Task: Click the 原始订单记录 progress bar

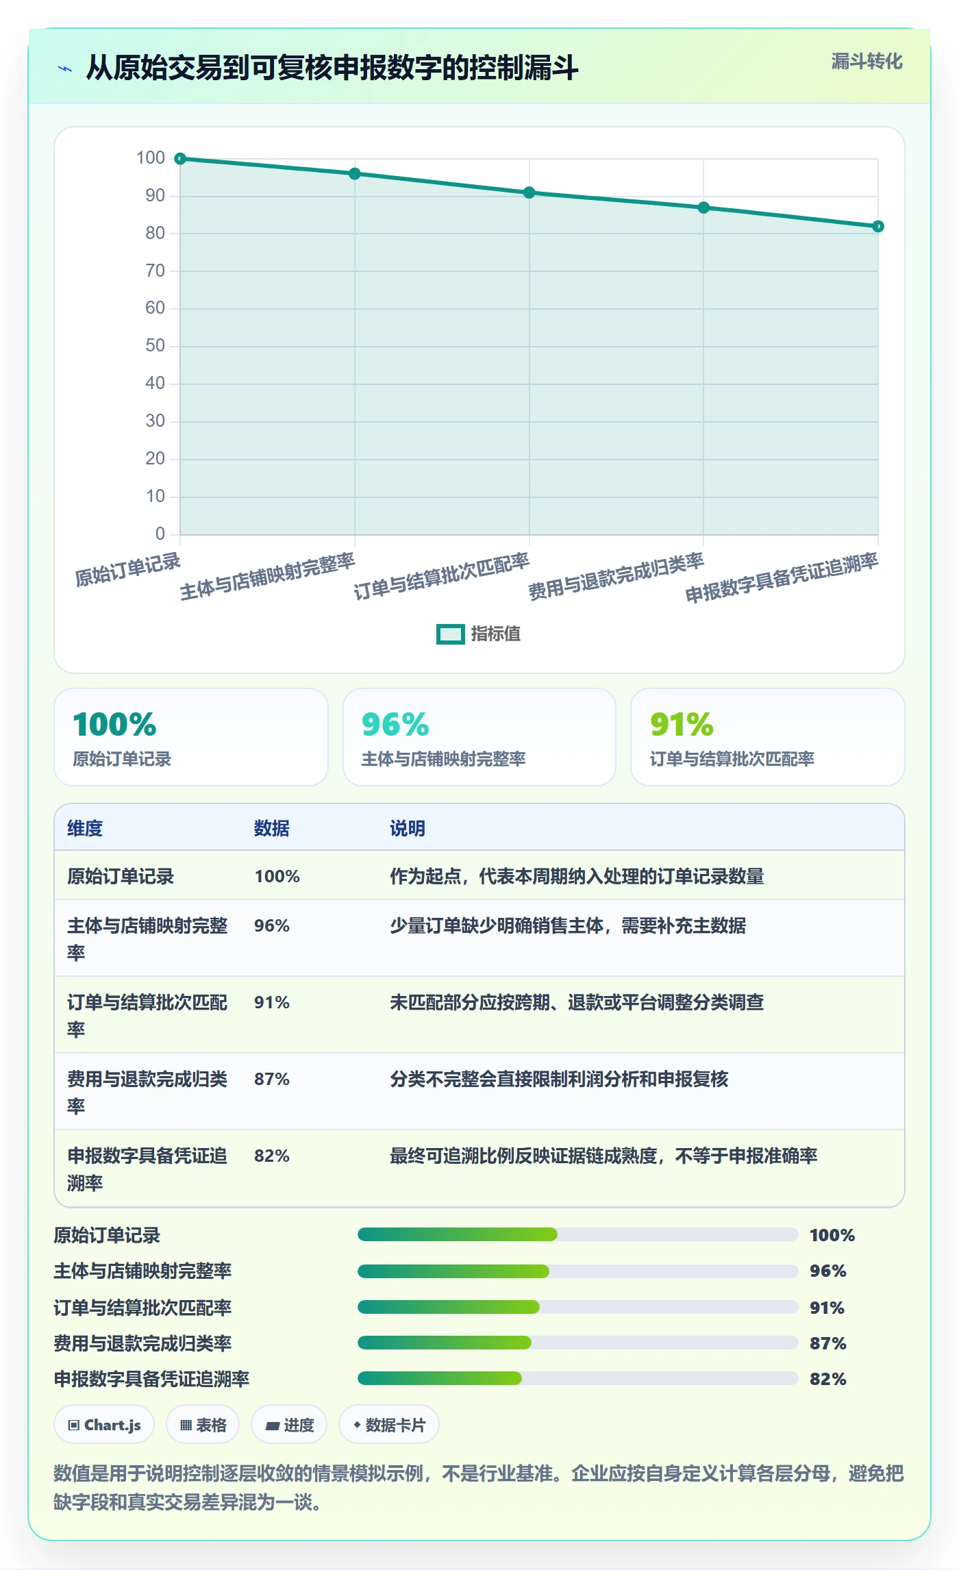Action: (x=578, y=1235)
